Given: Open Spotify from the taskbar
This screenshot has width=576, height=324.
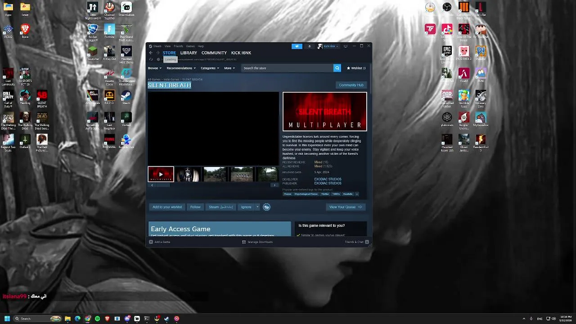Looking at the screenshot, I should (97, 319).
